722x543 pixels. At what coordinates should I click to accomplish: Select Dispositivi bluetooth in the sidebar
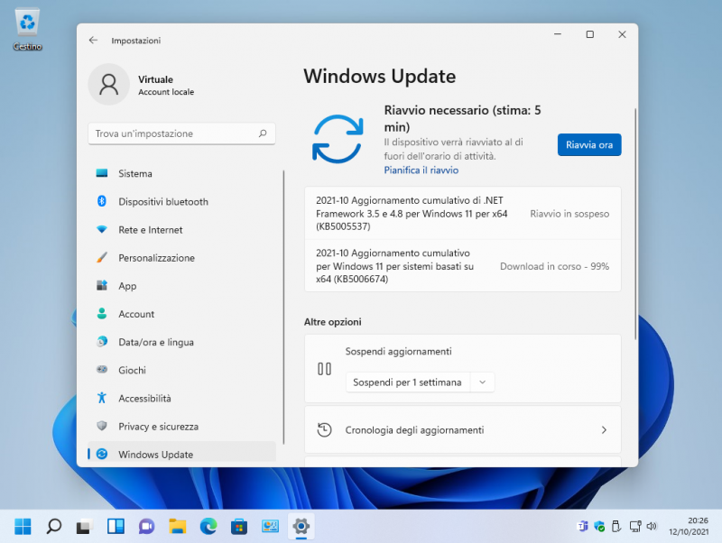[x=162, y=201]
